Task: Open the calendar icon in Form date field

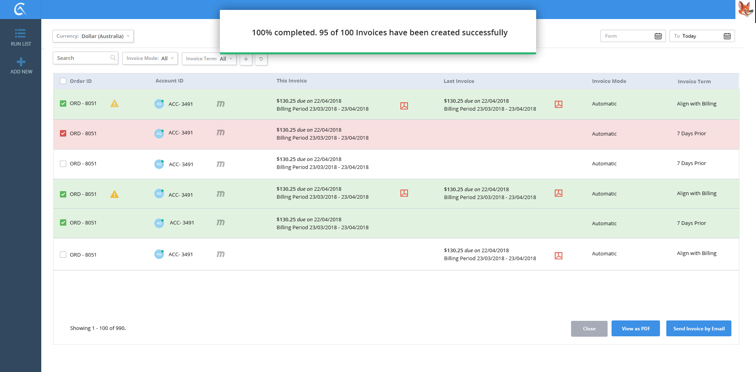Action: (658, 36)
